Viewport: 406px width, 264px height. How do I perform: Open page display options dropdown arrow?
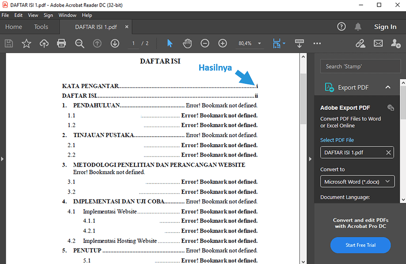pos(284,43)
